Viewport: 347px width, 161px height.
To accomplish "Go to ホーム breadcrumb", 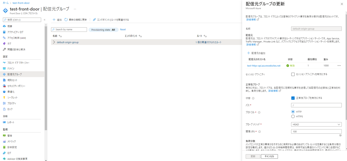I will [5, 3].
